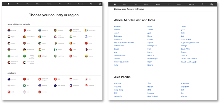The width and height of the screenshot is (221, 104).
Task: Click the search magnifier in right page navbar
Action: 202,4
